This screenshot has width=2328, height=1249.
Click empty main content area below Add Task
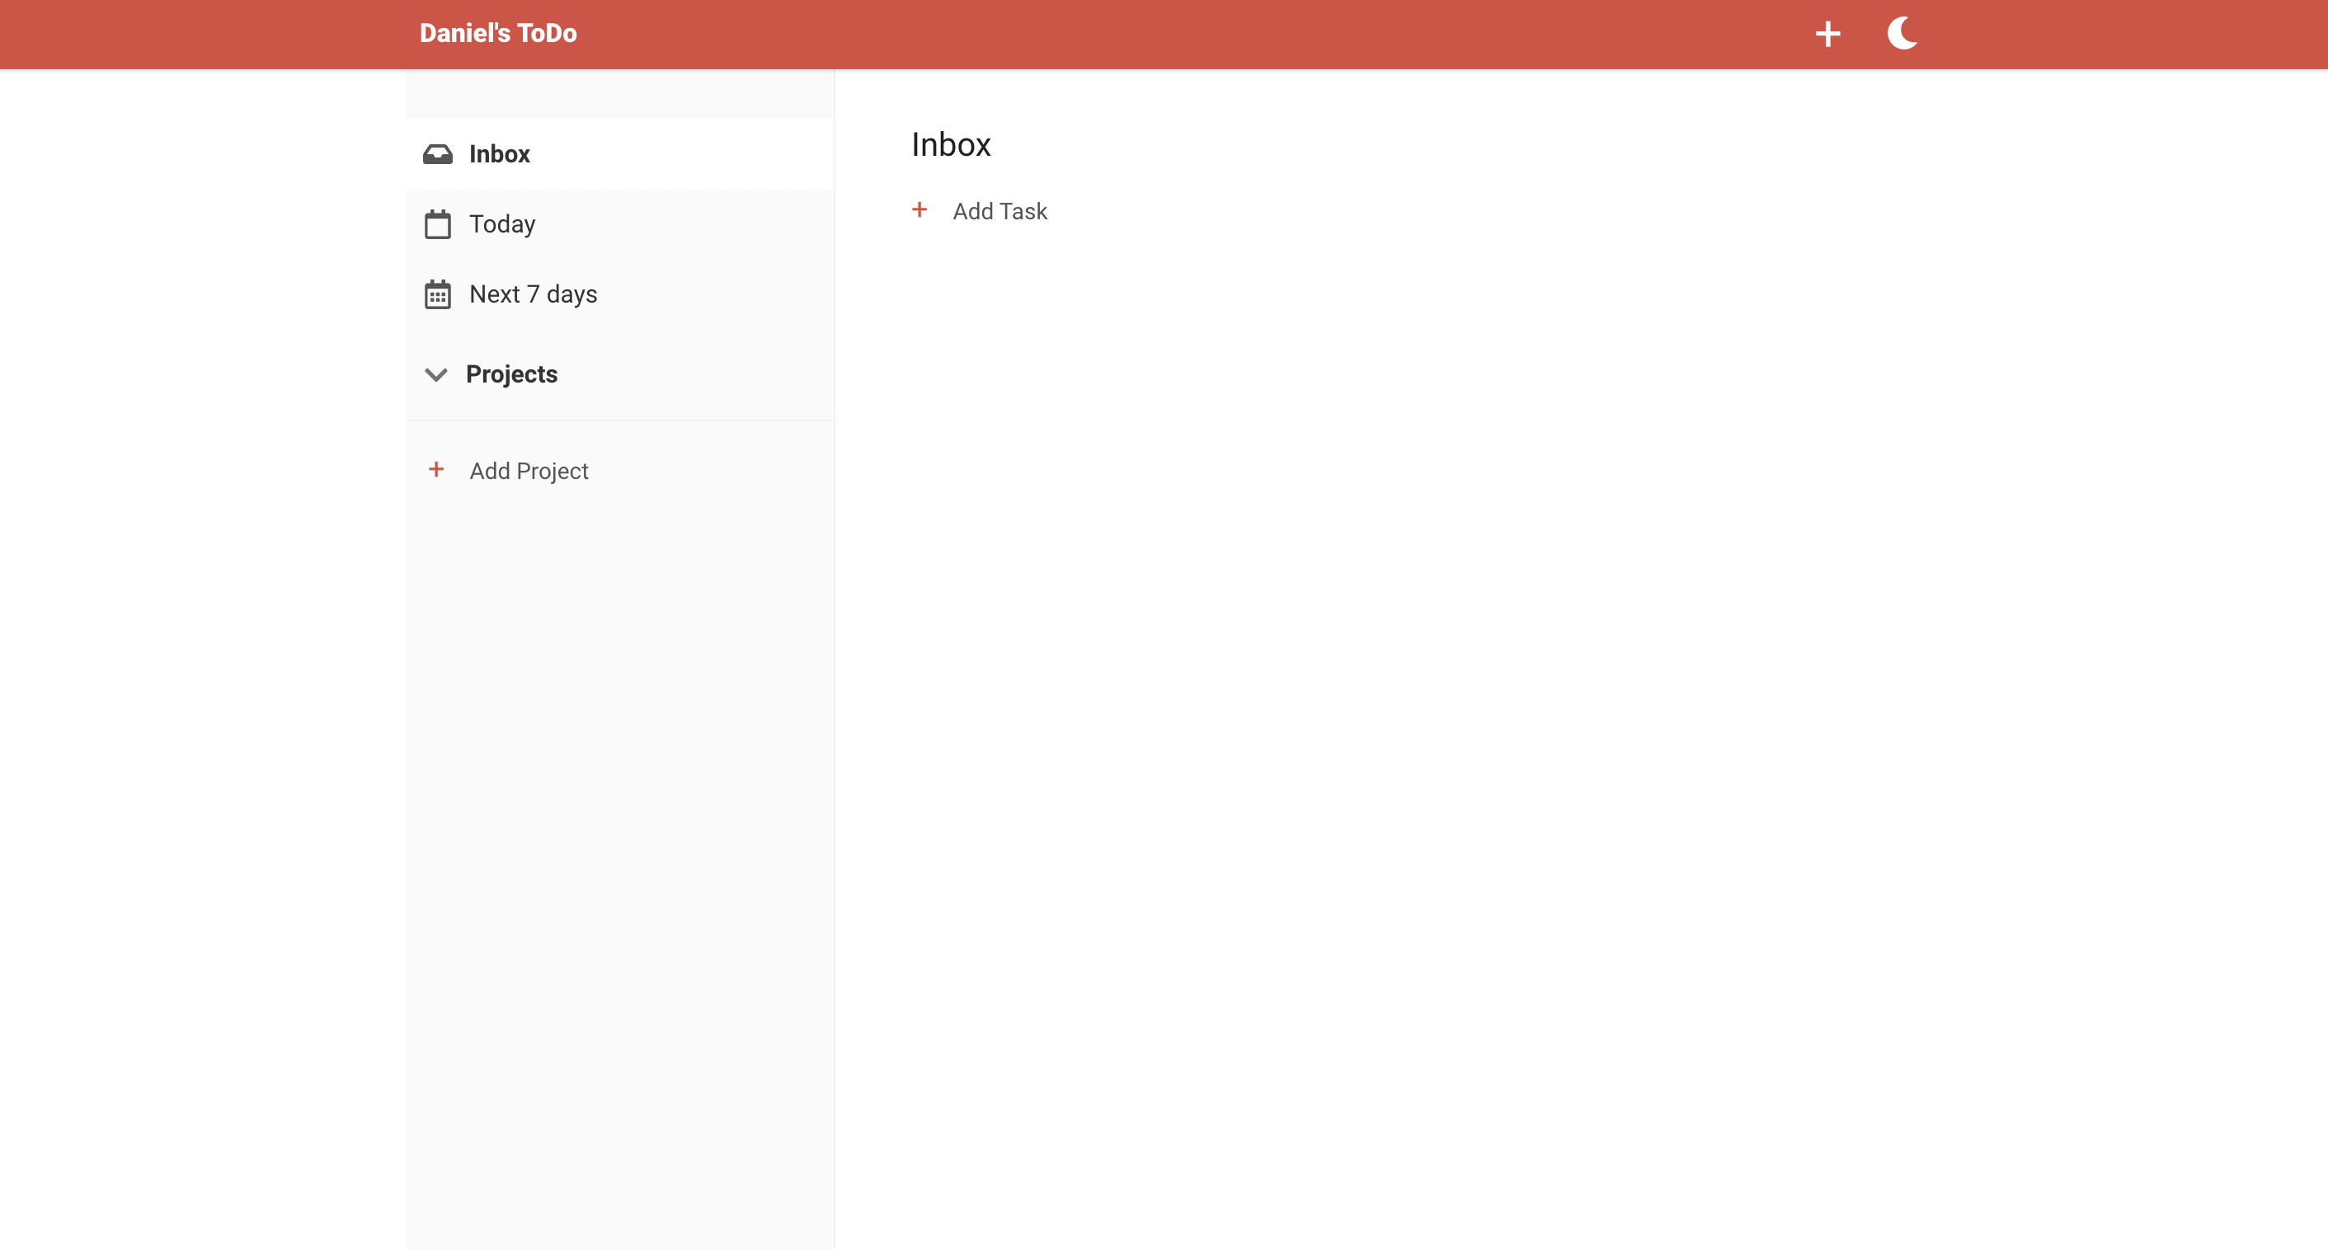tap(1536, 678)
